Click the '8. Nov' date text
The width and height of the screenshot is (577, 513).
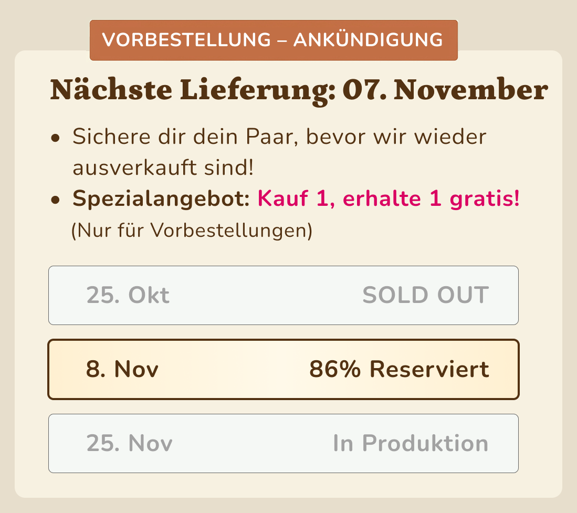[122, 370]
